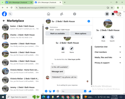Open the Facebook home logo
Screen dimensions: 125x99
click(x=4, y=14)
